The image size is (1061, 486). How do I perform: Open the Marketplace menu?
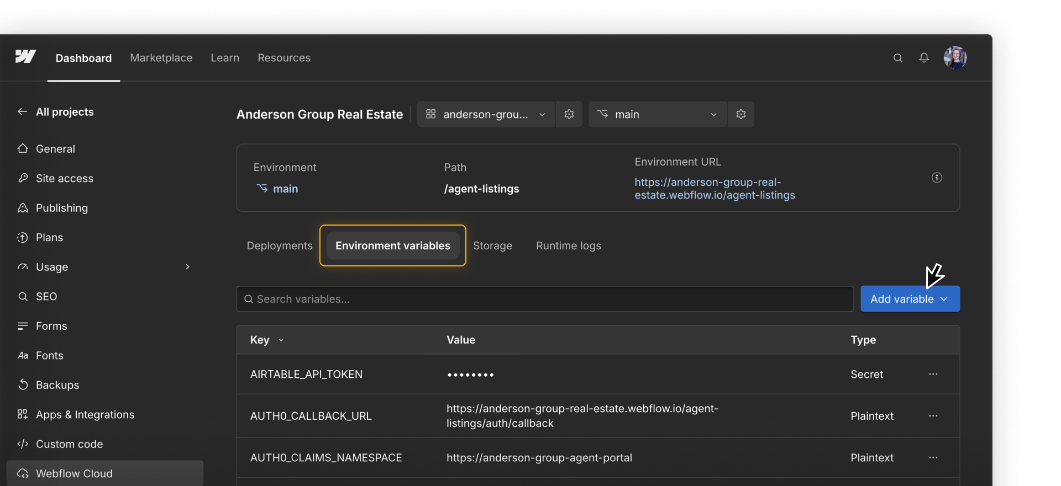tap(161, 58)
